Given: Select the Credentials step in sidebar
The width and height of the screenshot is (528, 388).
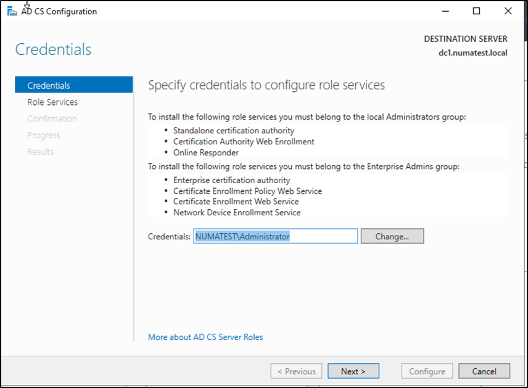Looking at the screenshot, I should [49, 86].
